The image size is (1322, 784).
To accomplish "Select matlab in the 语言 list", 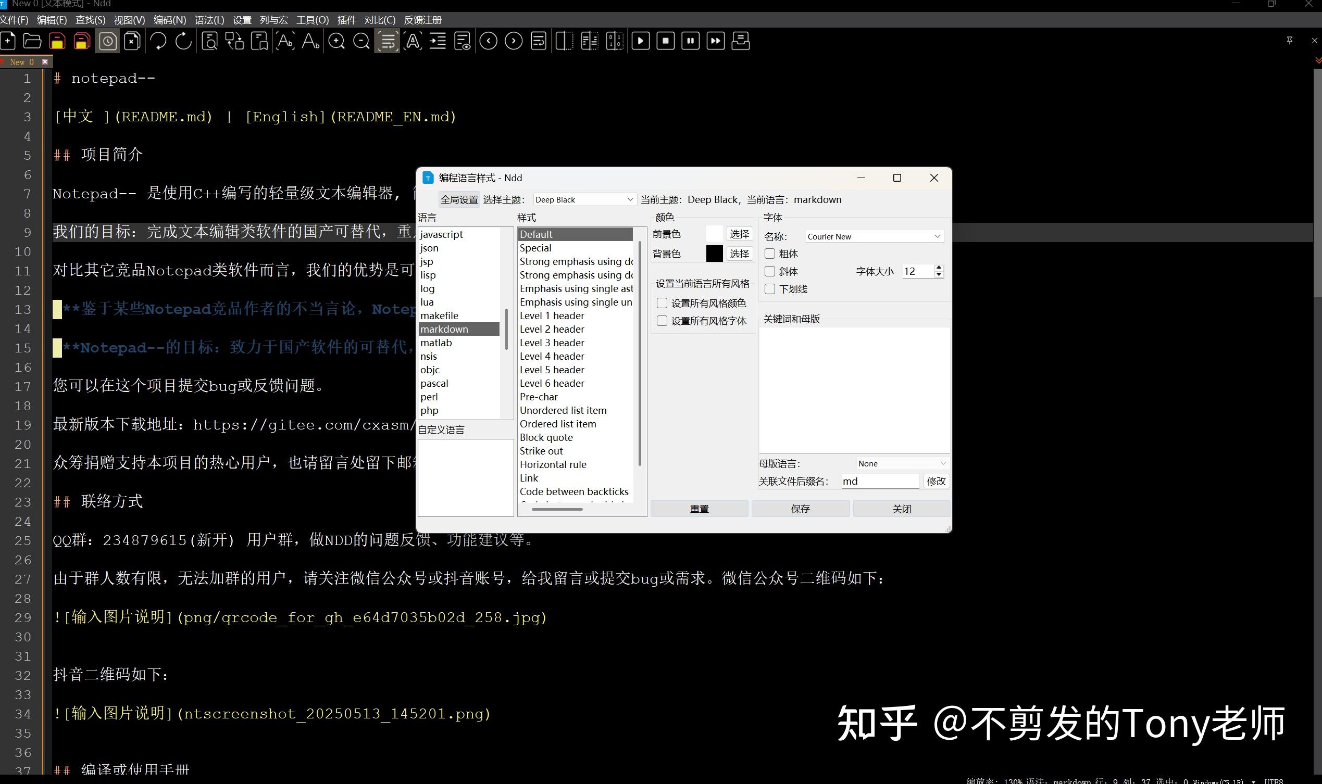I will point(459,343).
